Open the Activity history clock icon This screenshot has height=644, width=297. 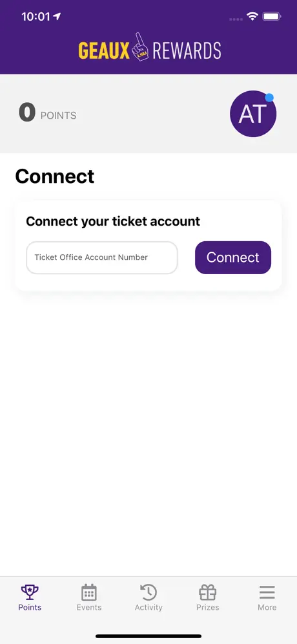coord(148,592)
